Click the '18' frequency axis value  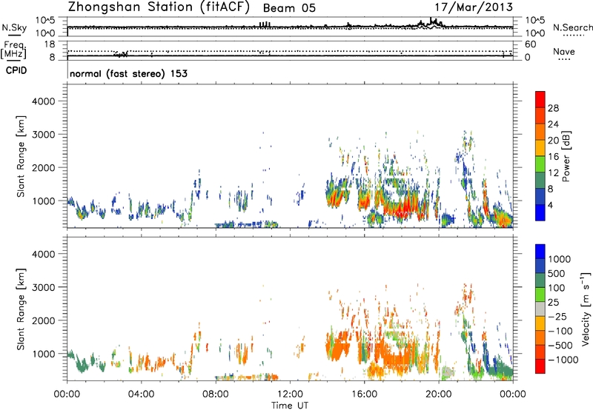point(50,44)
